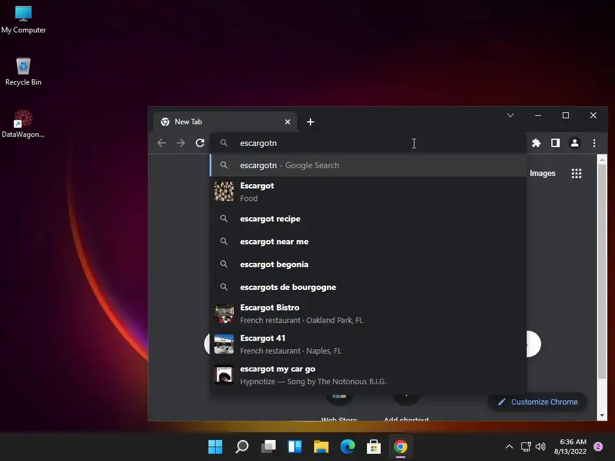Image resolution: width=615 pixels, height=461 pixels.
Task: Choose 'escargots de bourgogne' suggestion
Action: [x=369, y=287]
